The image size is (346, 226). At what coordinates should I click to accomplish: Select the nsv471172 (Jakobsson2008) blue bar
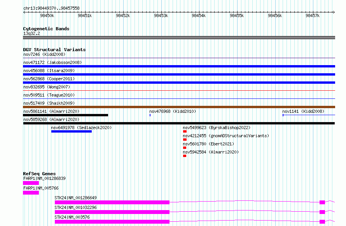pos(179,66)
